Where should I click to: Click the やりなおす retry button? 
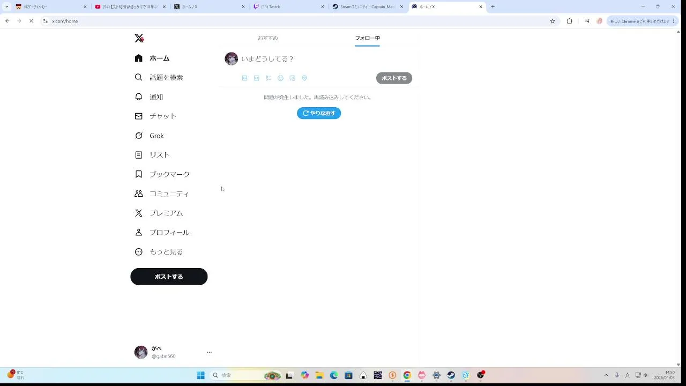tap(319, 113)
